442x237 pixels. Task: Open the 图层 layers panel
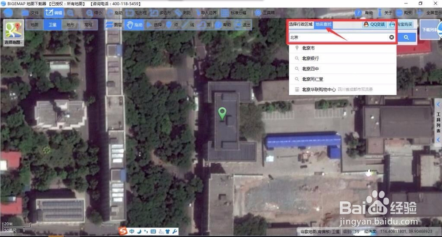(x=114, y=25)
